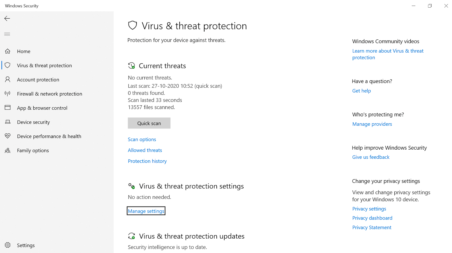Open Firewall & network protection
The width and height of the screenshot is (452, 253).
click(49, 94)
